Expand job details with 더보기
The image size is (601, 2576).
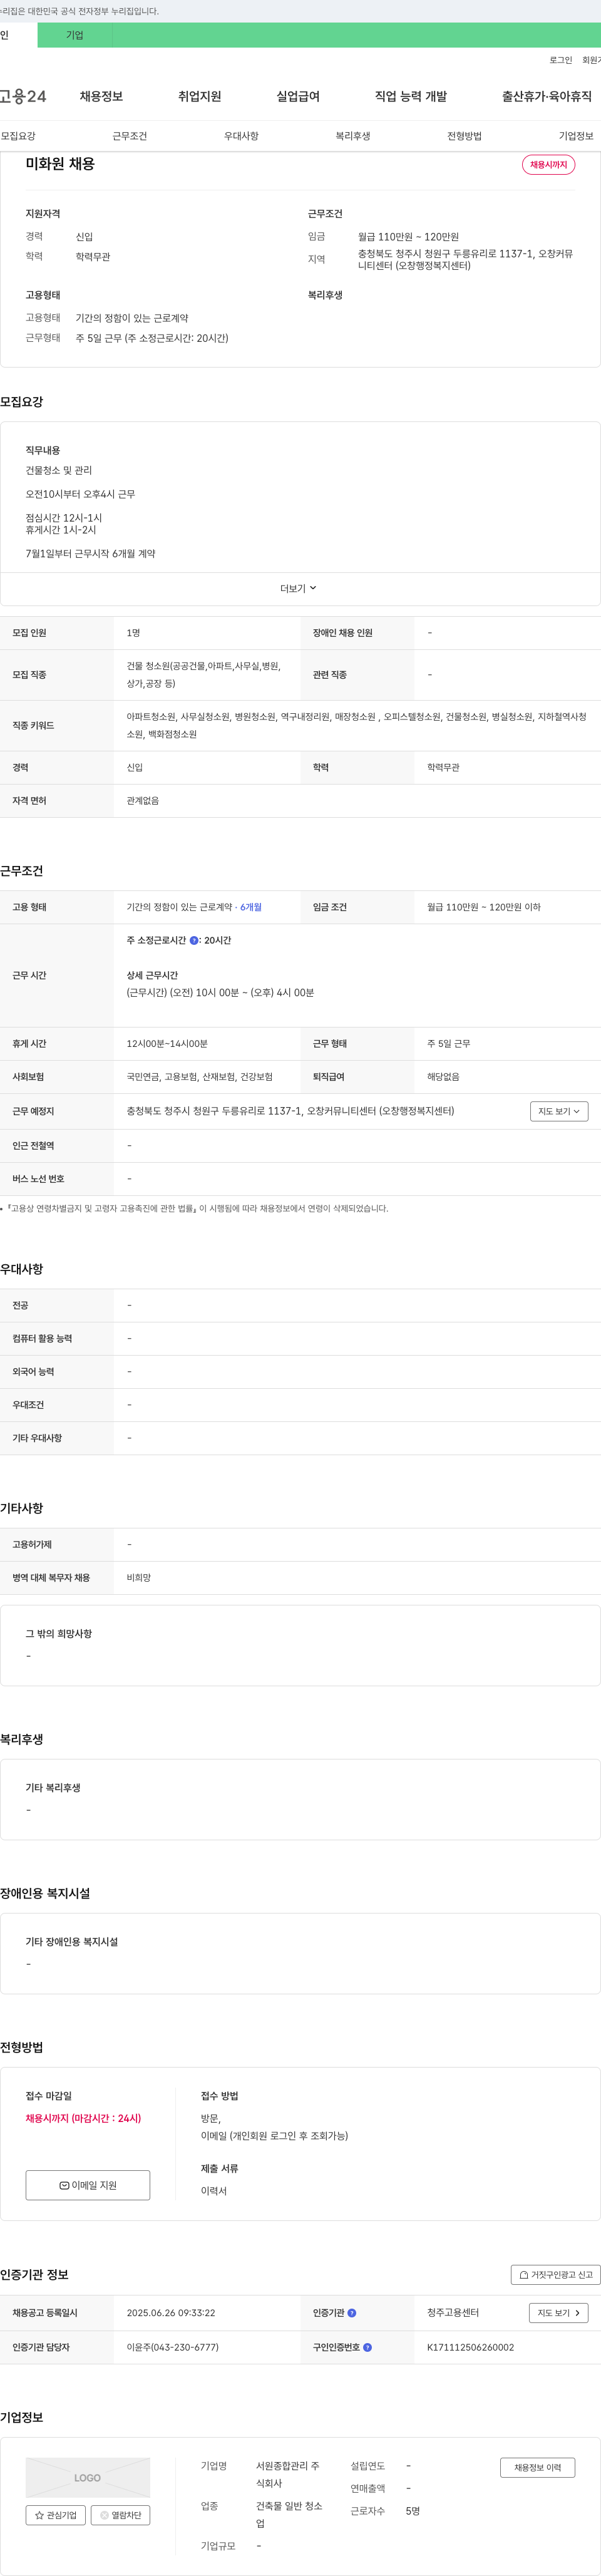(x=298, y=588)
